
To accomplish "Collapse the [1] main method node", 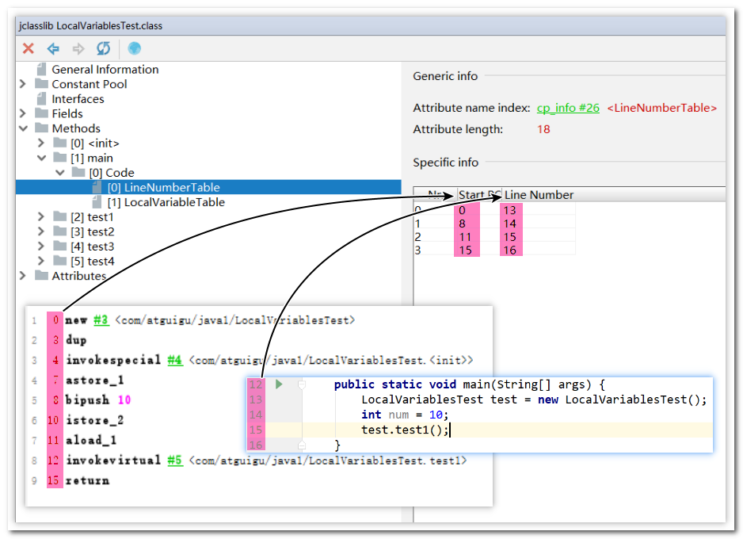I will tap(41, 158).
